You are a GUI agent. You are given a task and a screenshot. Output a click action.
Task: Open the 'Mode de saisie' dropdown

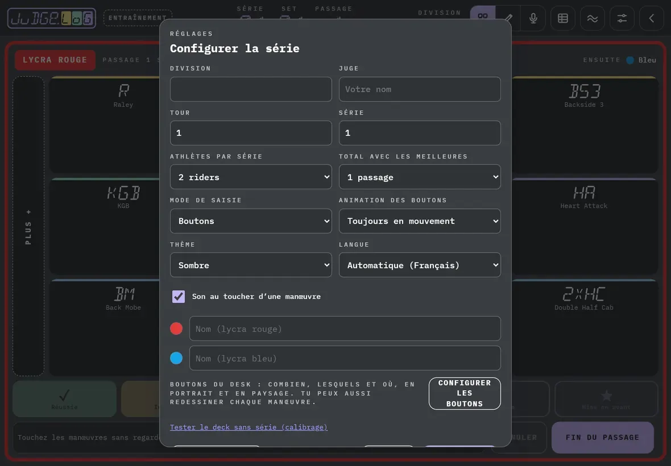click(251, 221)
